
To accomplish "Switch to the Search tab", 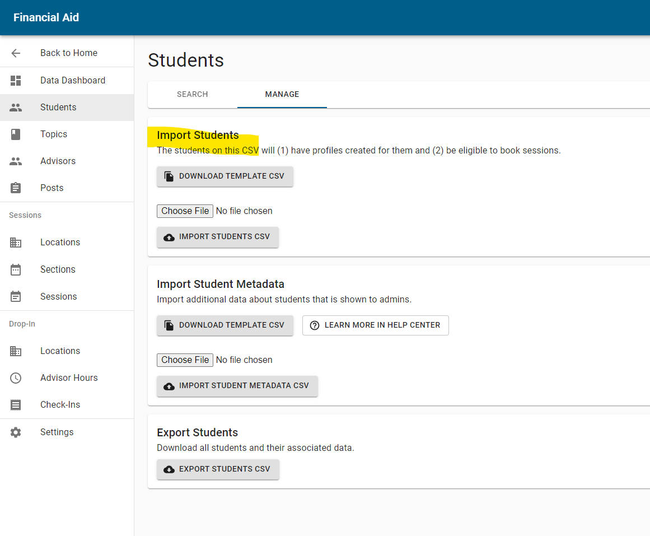I will 192,94.
